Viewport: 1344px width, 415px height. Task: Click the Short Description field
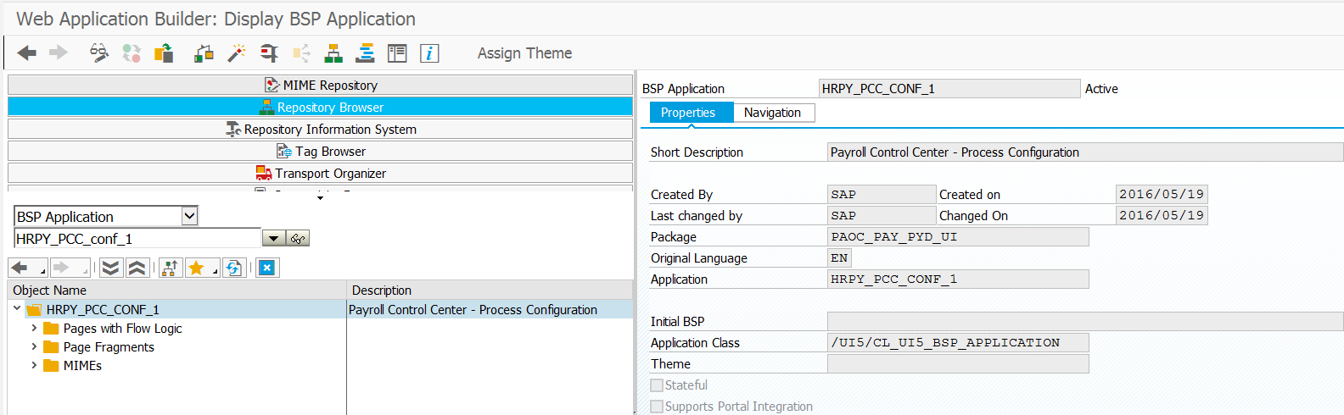(x=1085, y=152)
